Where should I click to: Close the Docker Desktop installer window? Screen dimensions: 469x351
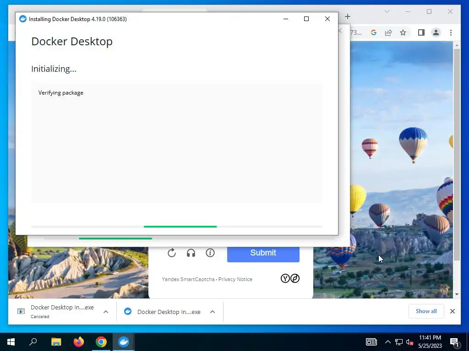pyautogui.click(x=327, y=19)
